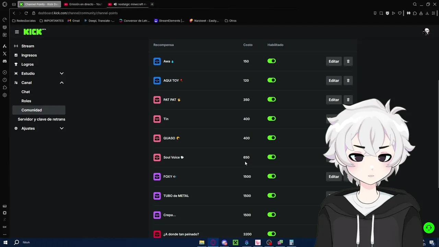Delete the AQUI TOY reward with trash icon
Screen dimensions: 439x247
pos(348,81)
